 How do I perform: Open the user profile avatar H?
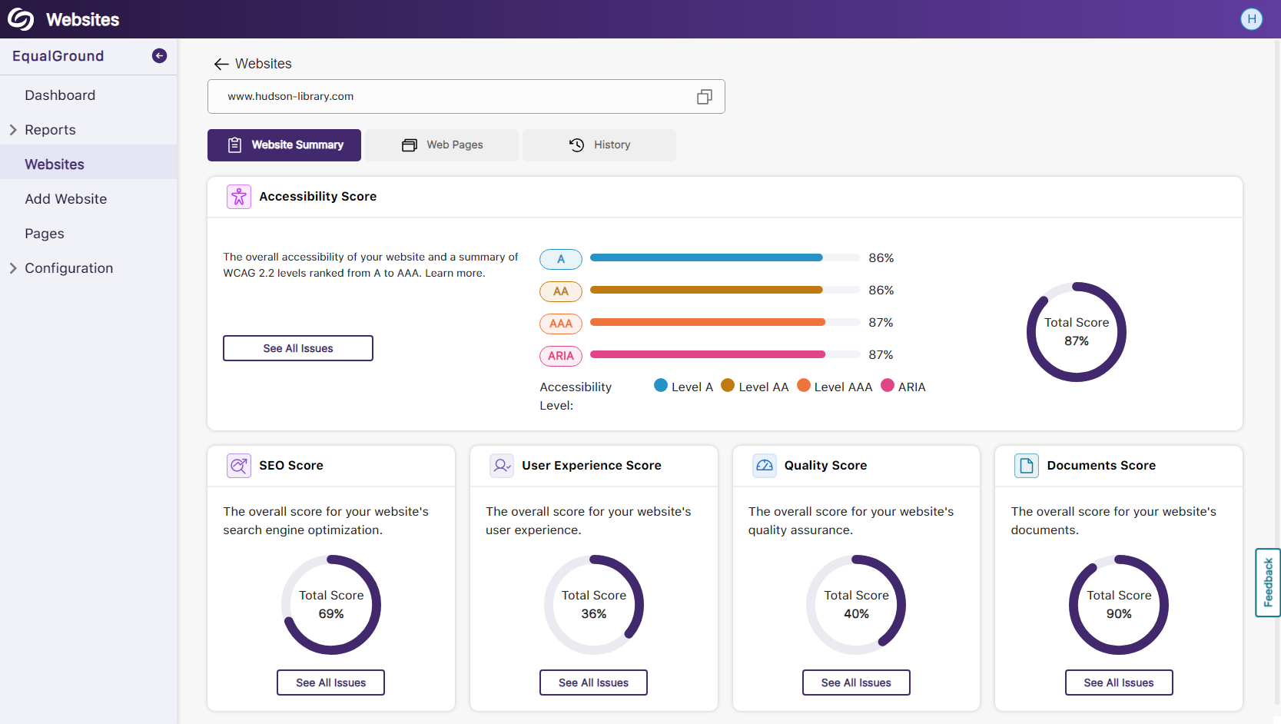1251,19
